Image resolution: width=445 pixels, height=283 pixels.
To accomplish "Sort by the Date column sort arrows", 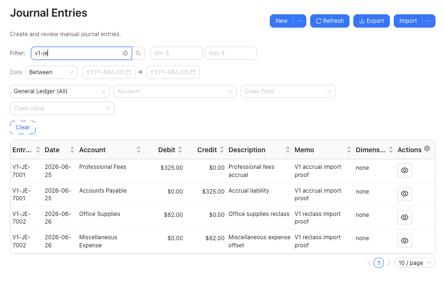I will [72, 150].
